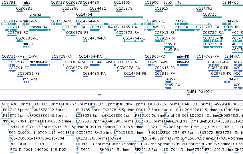
Task: Click the CSN4 gene label
Action: (x=227, y=3)
